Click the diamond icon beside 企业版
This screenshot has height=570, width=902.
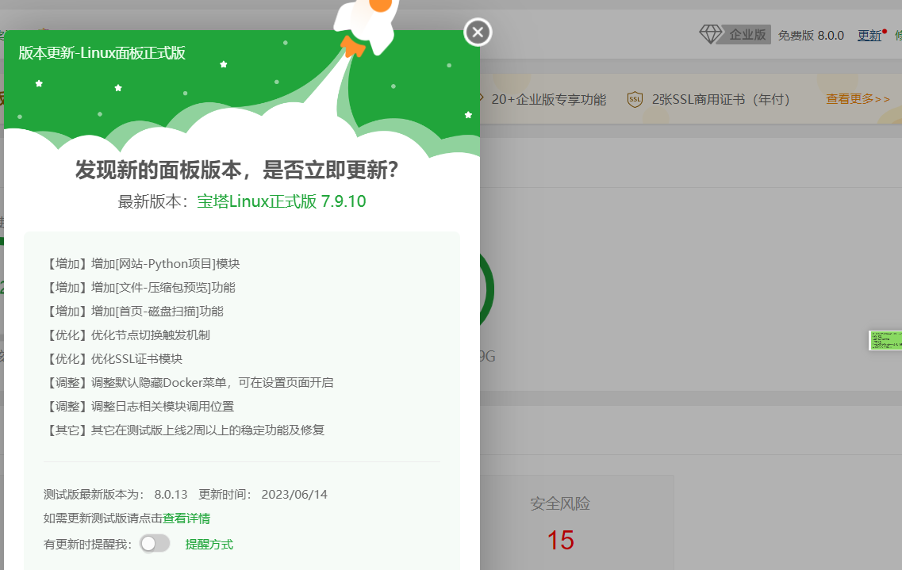pos(711,34)
